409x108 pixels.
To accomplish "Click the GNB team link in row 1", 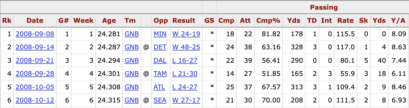I will pos(132,34).
